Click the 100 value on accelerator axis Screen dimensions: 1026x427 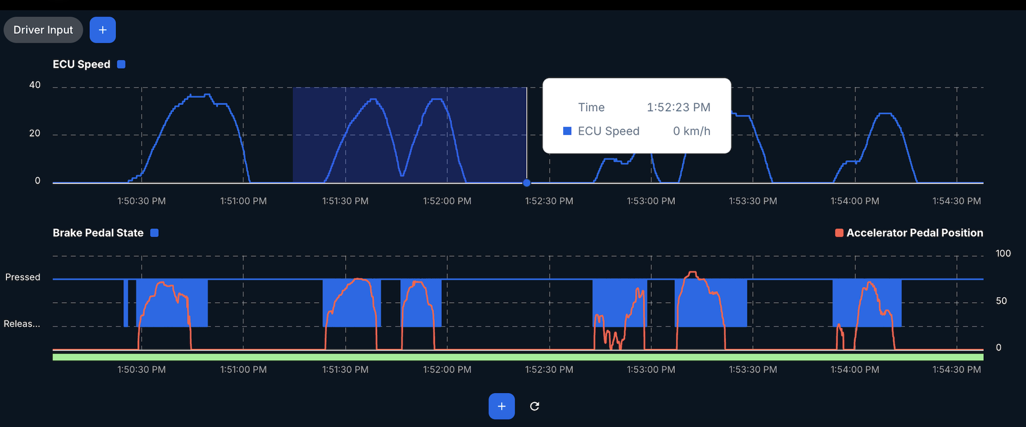tap(1002, 254)
